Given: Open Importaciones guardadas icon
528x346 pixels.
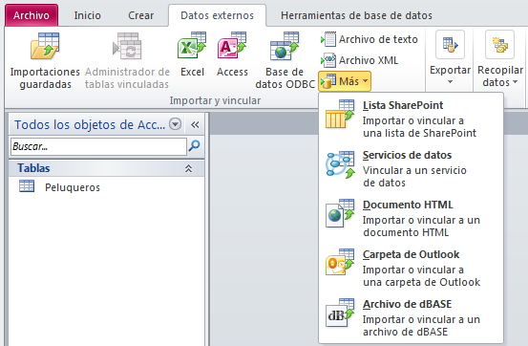Looking at the screenshot, I should coord(45,46).
